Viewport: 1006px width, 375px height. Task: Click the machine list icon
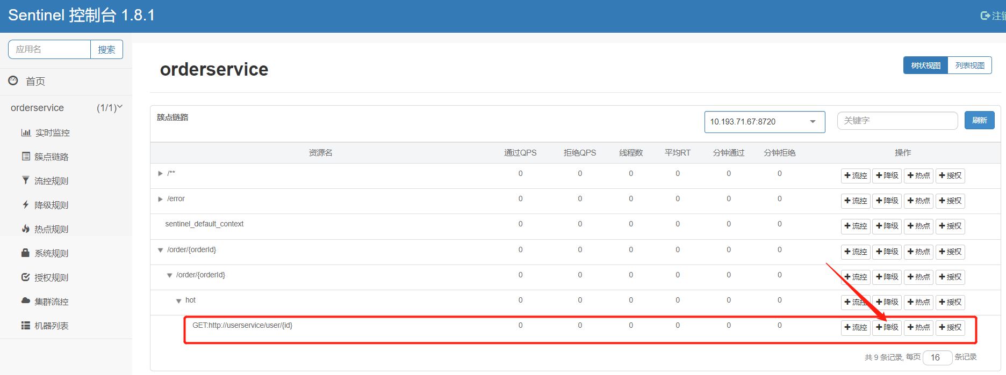(x=25, y=325)
